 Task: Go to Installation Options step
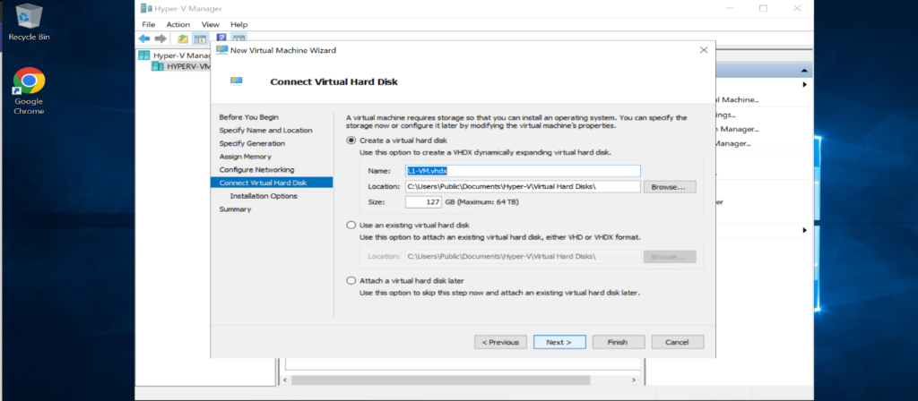point(264,196)
